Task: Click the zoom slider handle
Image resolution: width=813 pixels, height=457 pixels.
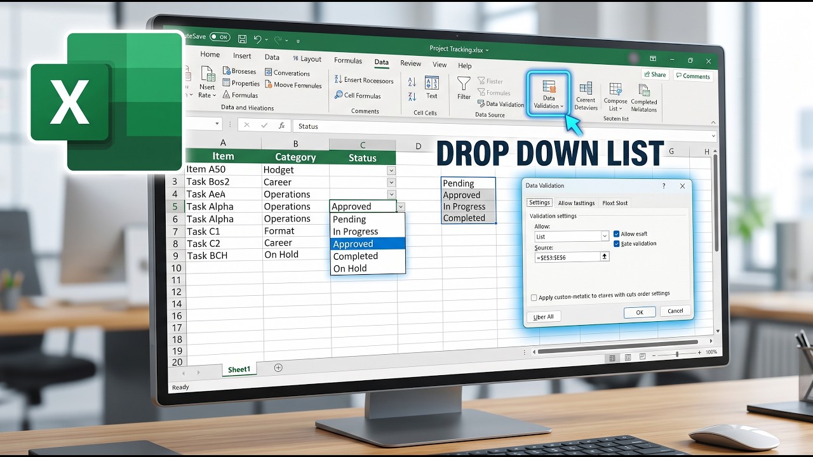Action: [x=677, y=354]
